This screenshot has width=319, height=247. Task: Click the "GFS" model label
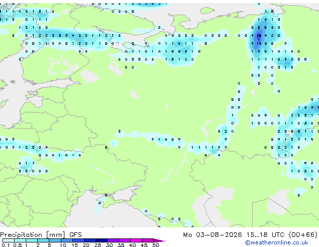(x=75, y=235)
